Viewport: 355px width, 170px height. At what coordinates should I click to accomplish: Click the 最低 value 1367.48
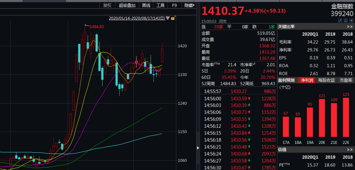267,58
